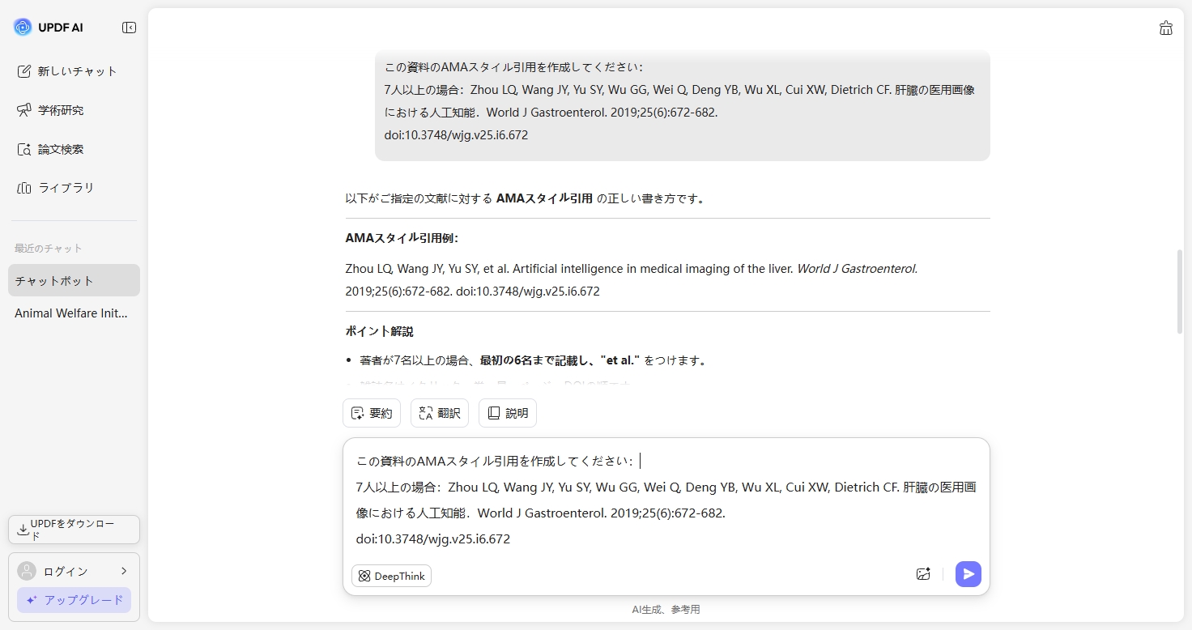Click the image upload icon
Viewport: 1192px width, 630px height.
923,574
